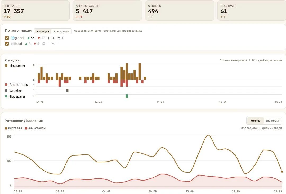Viewport: 286px width, 194px height.
Task: Click the Возвраты total 61
Action: [x=224, y=11]
